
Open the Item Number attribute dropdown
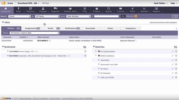(x=78, y=16)
